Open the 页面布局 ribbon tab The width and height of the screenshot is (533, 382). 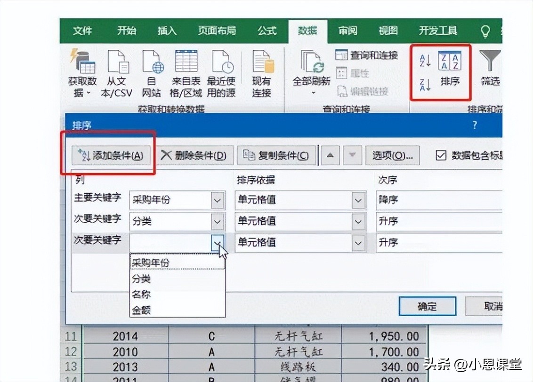click(217, 31)
